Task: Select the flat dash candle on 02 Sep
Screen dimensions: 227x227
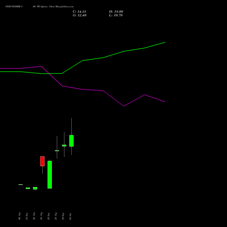Action: pyautogui.click(x=20, y=185)
